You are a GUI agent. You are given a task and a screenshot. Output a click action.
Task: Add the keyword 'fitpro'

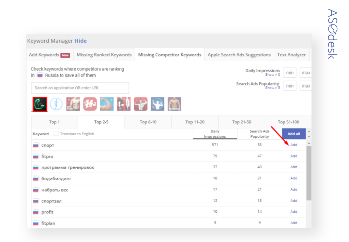[x=294, y=156]
